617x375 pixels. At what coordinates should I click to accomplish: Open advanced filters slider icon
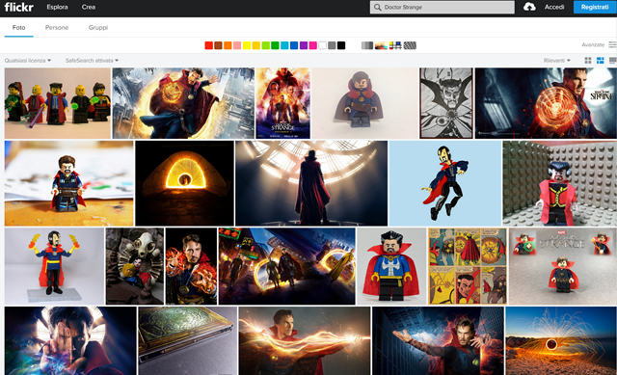tap(613, 45)
